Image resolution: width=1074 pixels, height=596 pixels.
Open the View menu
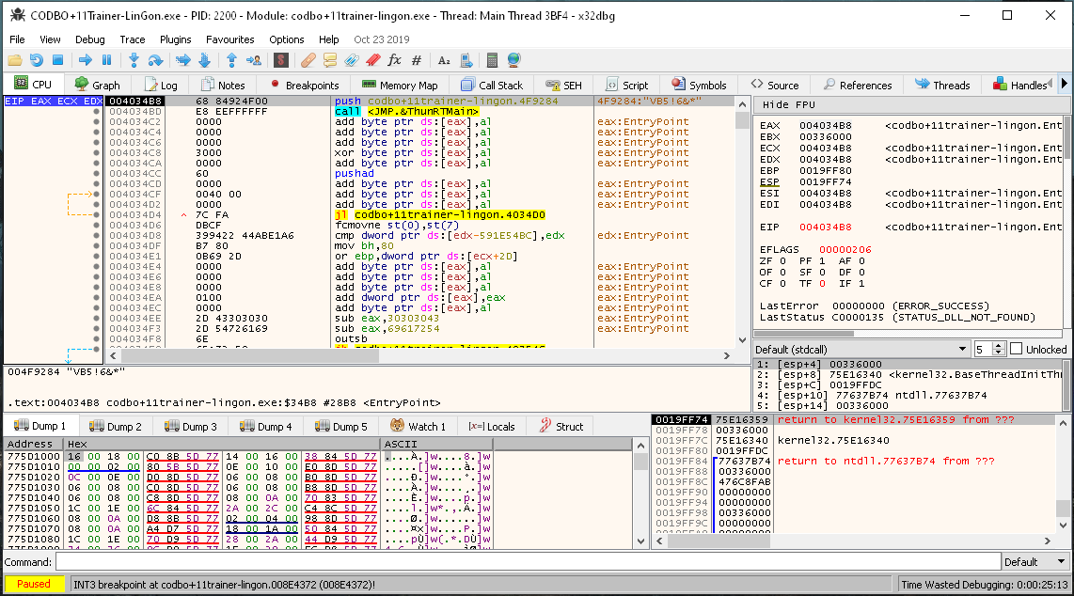(50, 39)
